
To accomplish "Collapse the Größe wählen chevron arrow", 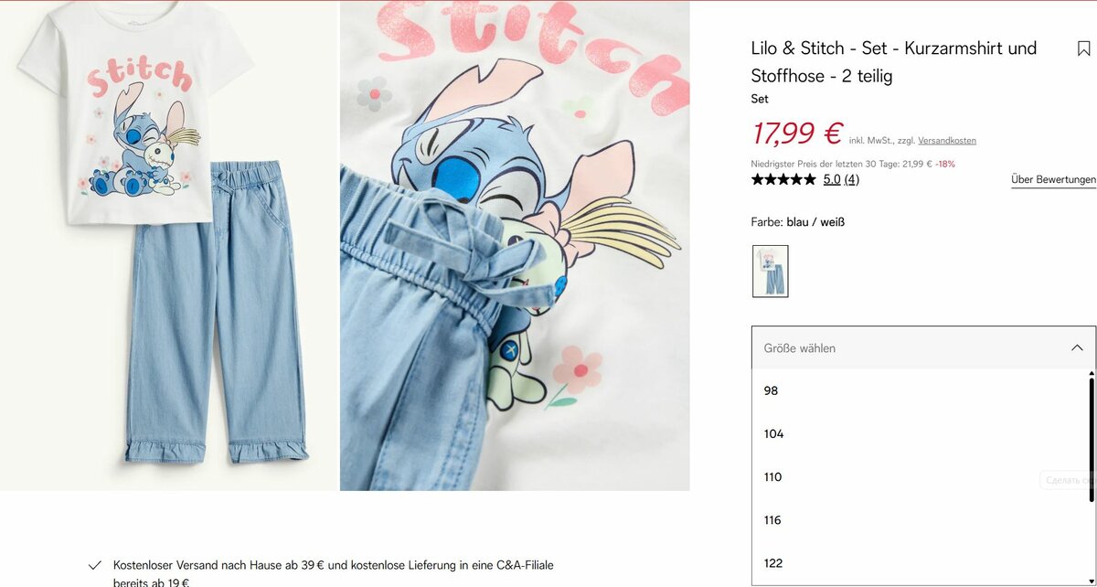I will click(1077, 348).
